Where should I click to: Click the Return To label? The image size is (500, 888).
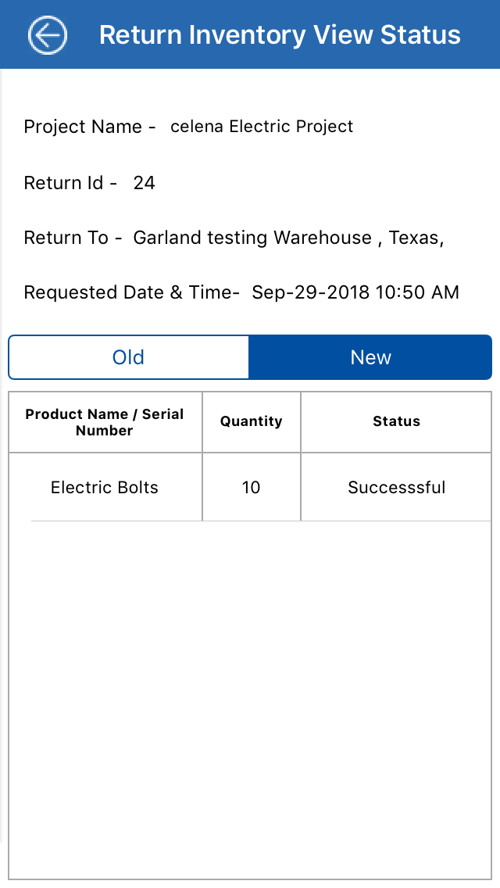pyautogui.click(x=73, y=238)
